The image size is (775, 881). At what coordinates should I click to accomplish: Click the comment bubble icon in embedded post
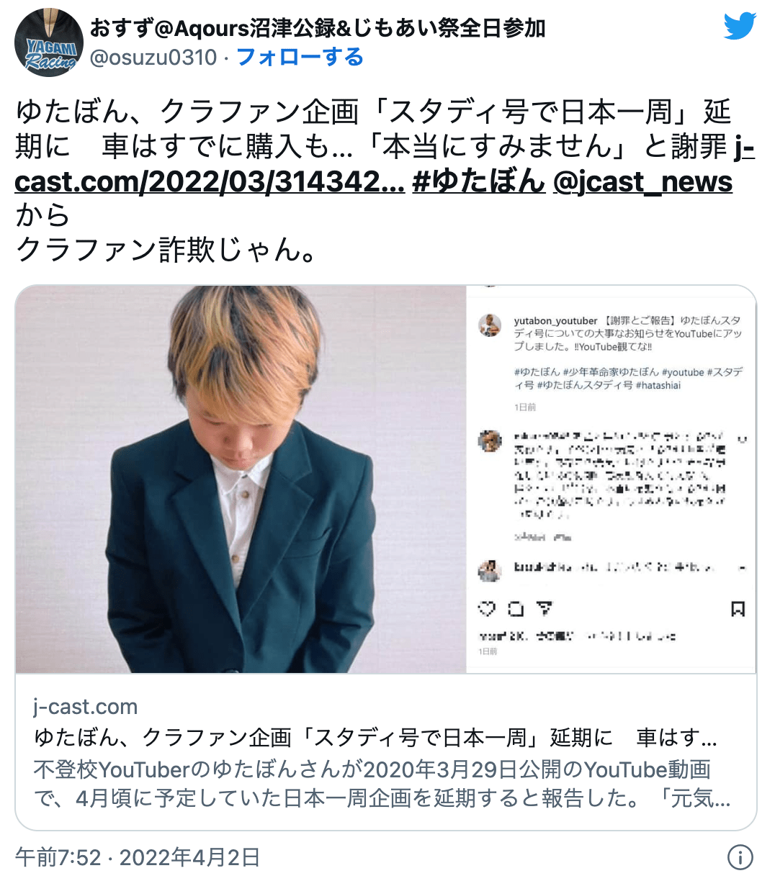pos(516,609)
